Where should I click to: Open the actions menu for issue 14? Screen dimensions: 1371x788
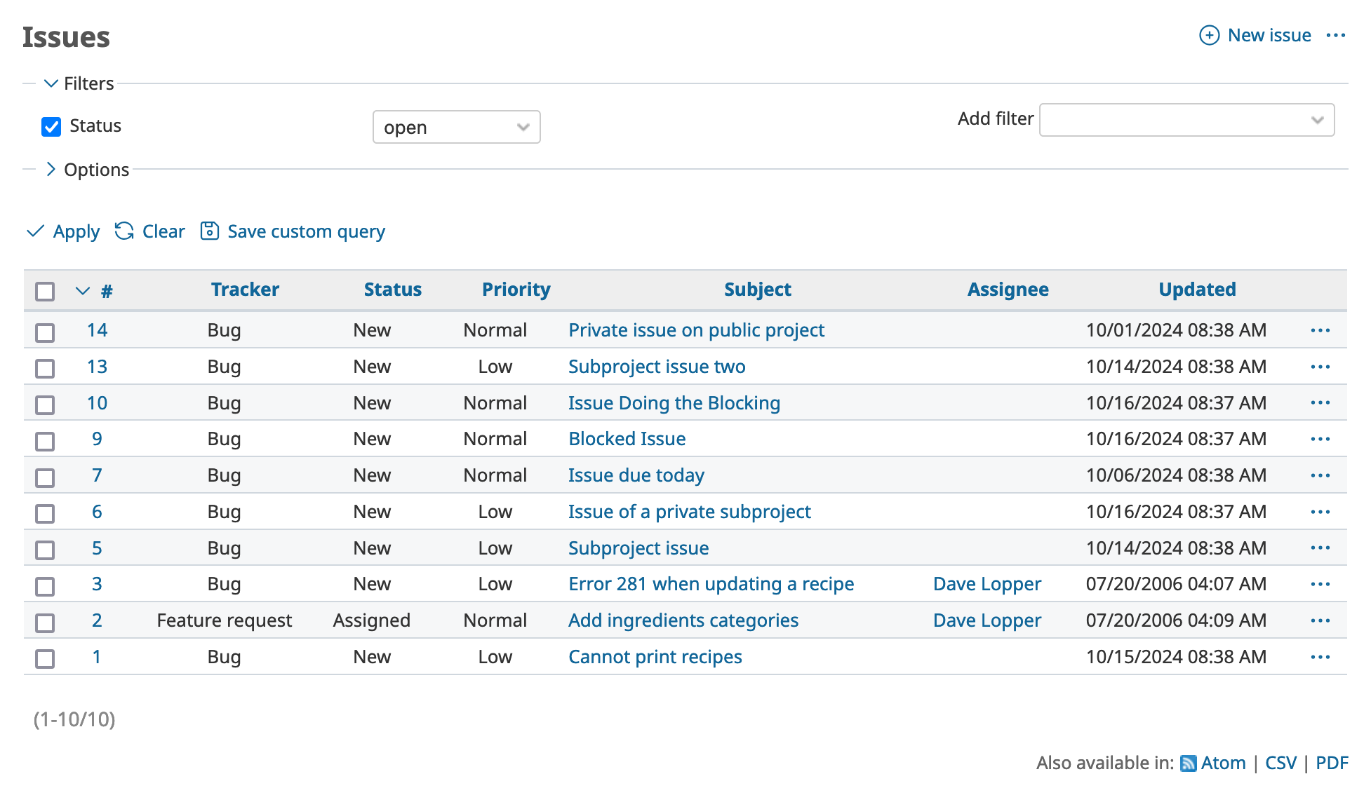pyautogui.click(x=1320, y=330)
